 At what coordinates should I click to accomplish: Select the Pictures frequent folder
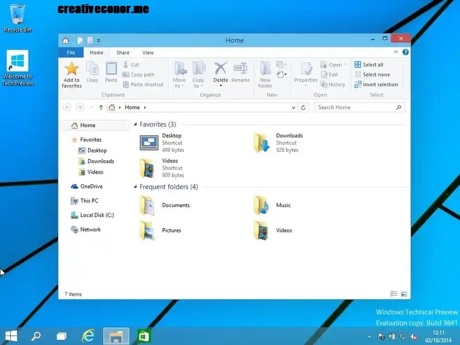(160, 231)
